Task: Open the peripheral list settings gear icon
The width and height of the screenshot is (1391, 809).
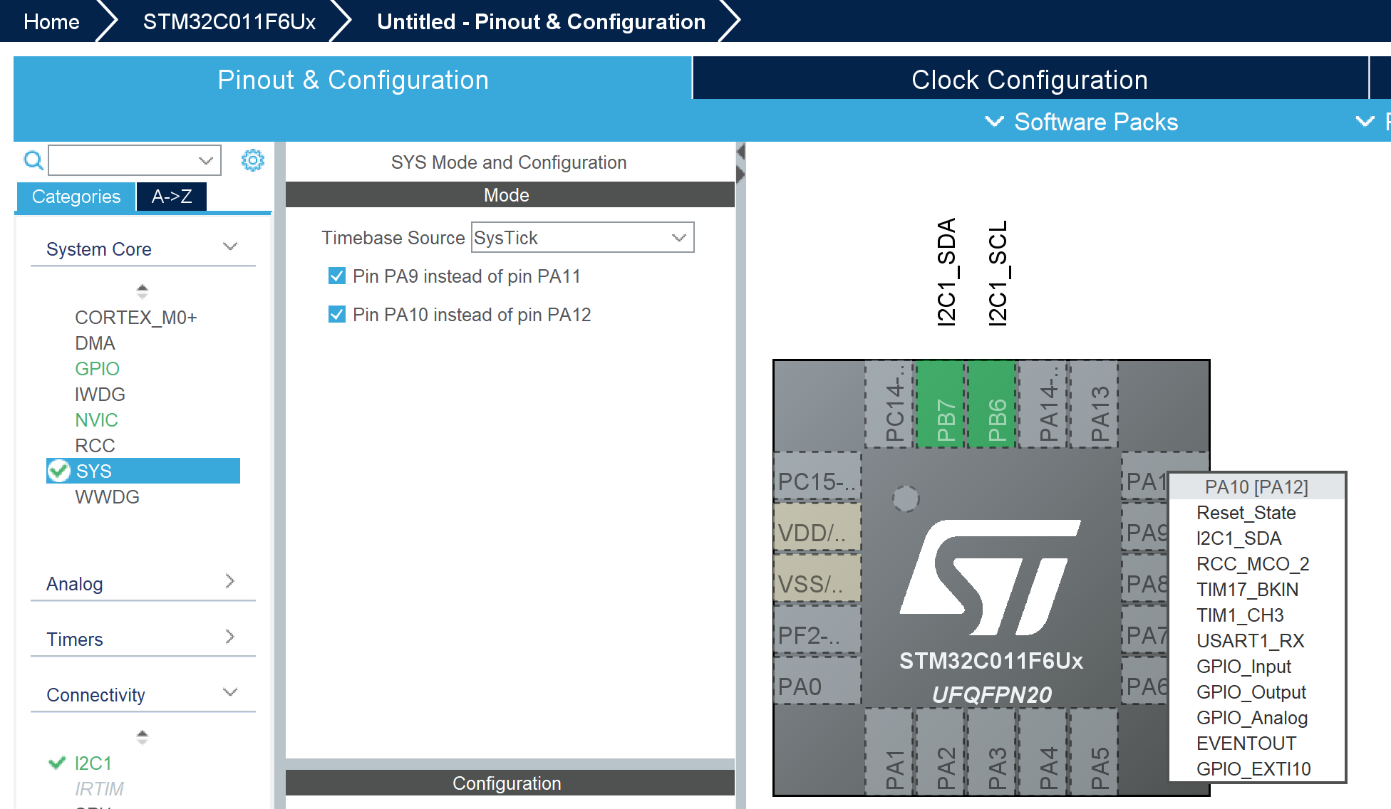Action: [253, 160]
